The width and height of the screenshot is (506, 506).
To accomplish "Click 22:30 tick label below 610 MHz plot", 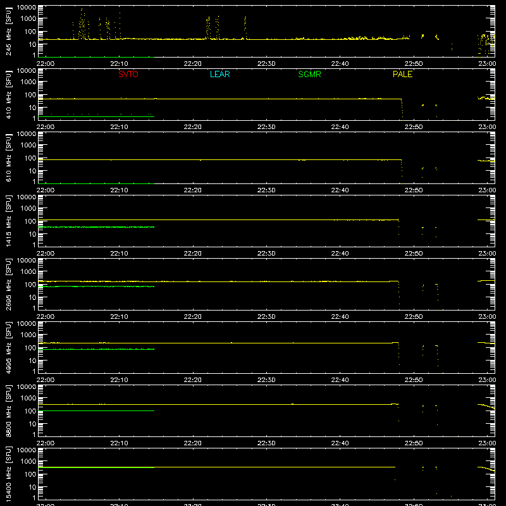I will click(266, 190).
